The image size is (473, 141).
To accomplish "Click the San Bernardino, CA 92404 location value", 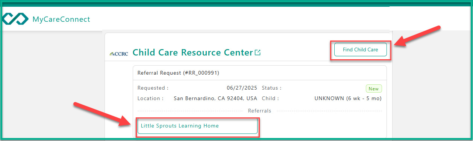I will tap(215, 99).
